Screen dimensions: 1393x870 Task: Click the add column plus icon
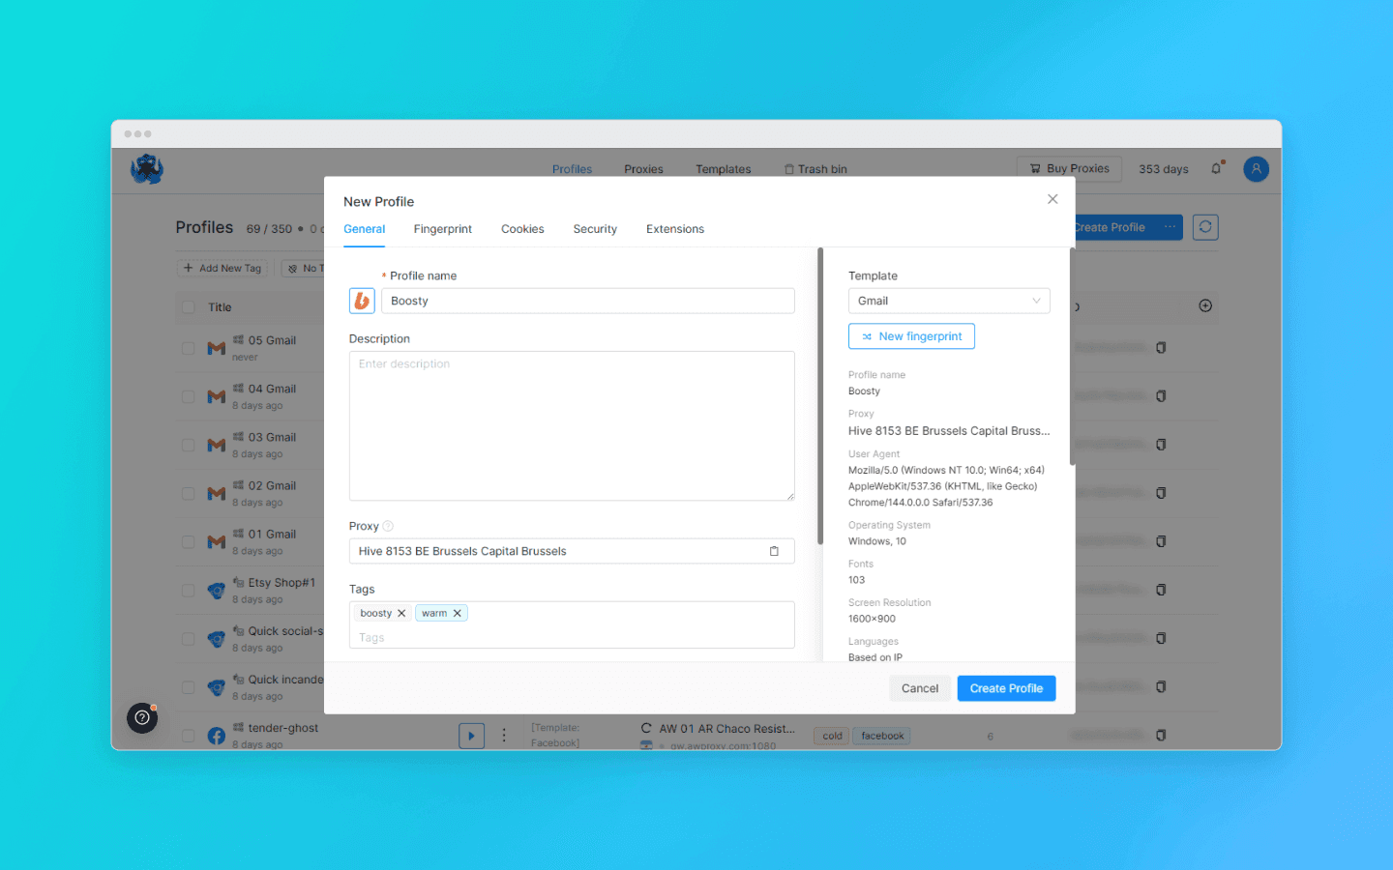pos(1205,305)
